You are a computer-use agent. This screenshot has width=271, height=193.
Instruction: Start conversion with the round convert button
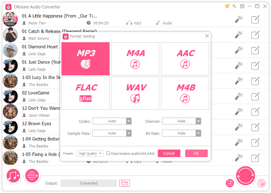[246, 177]
